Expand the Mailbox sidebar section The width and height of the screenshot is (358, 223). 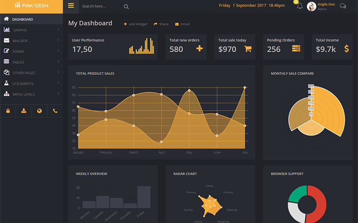[20, 41]
